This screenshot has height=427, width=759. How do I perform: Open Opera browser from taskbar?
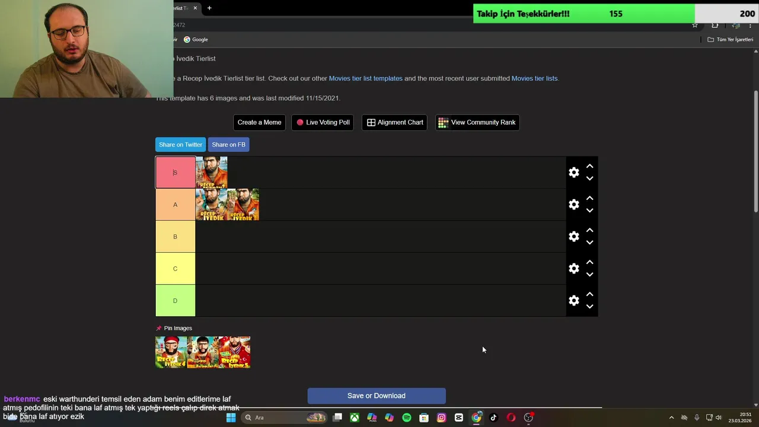coord(511,418)
